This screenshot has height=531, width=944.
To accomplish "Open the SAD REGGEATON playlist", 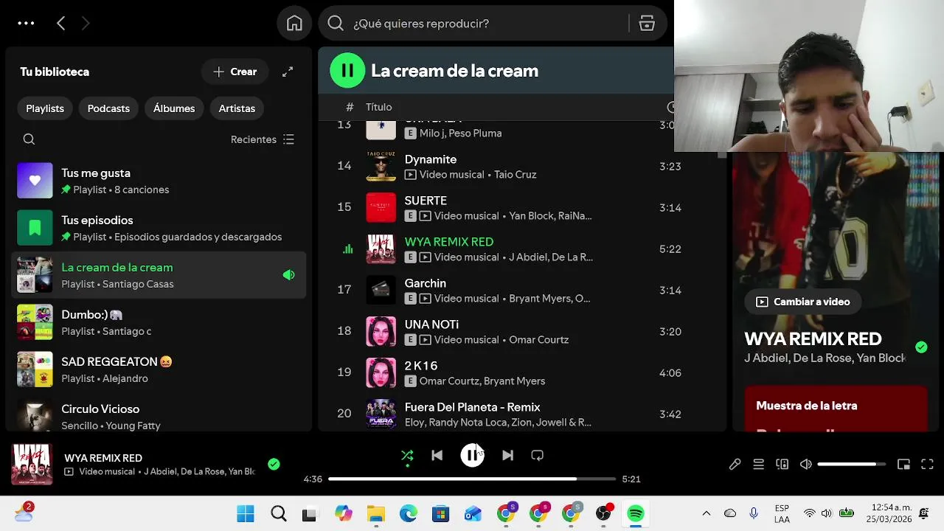I will click(x=159, y=369).
